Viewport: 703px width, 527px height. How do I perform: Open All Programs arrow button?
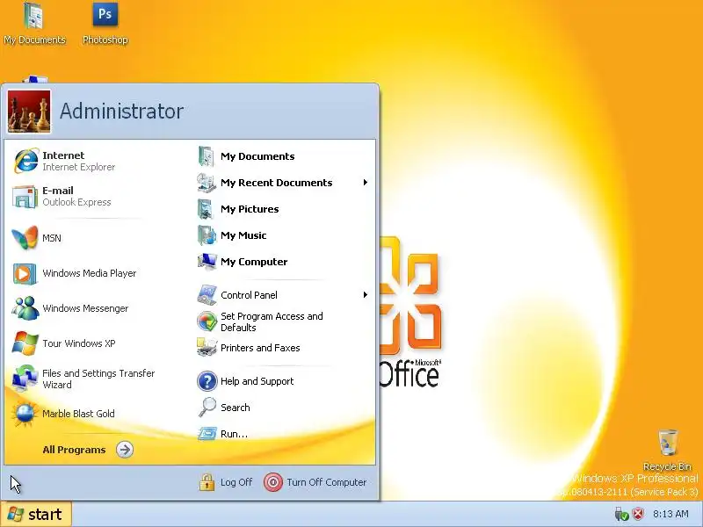pyautogui.click(x=125, y=450)
